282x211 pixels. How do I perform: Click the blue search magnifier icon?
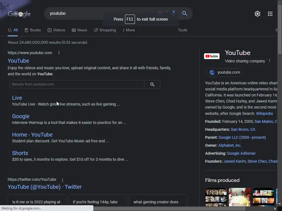(185, 13)
